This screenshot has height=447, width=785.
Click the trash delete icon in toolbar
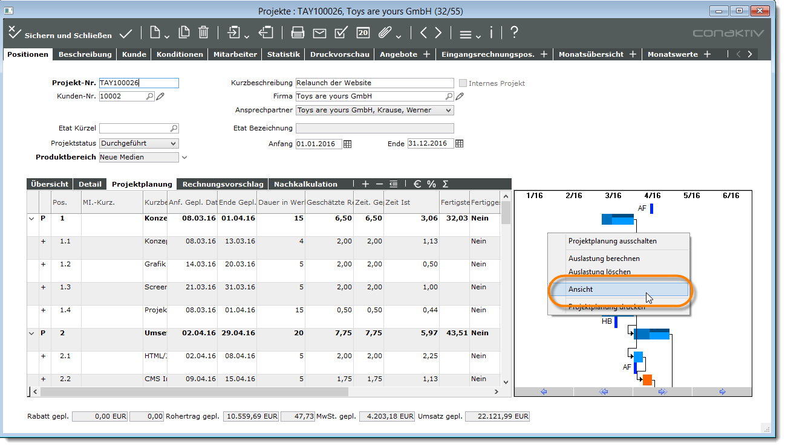tap(204, 33)
